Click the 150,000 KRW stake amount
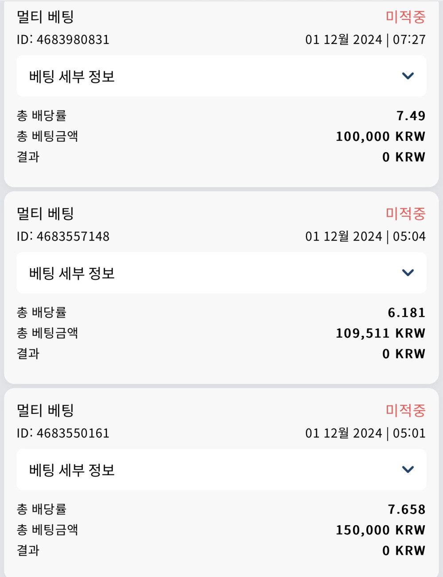The image size is (443, 577). pos(380,530)
